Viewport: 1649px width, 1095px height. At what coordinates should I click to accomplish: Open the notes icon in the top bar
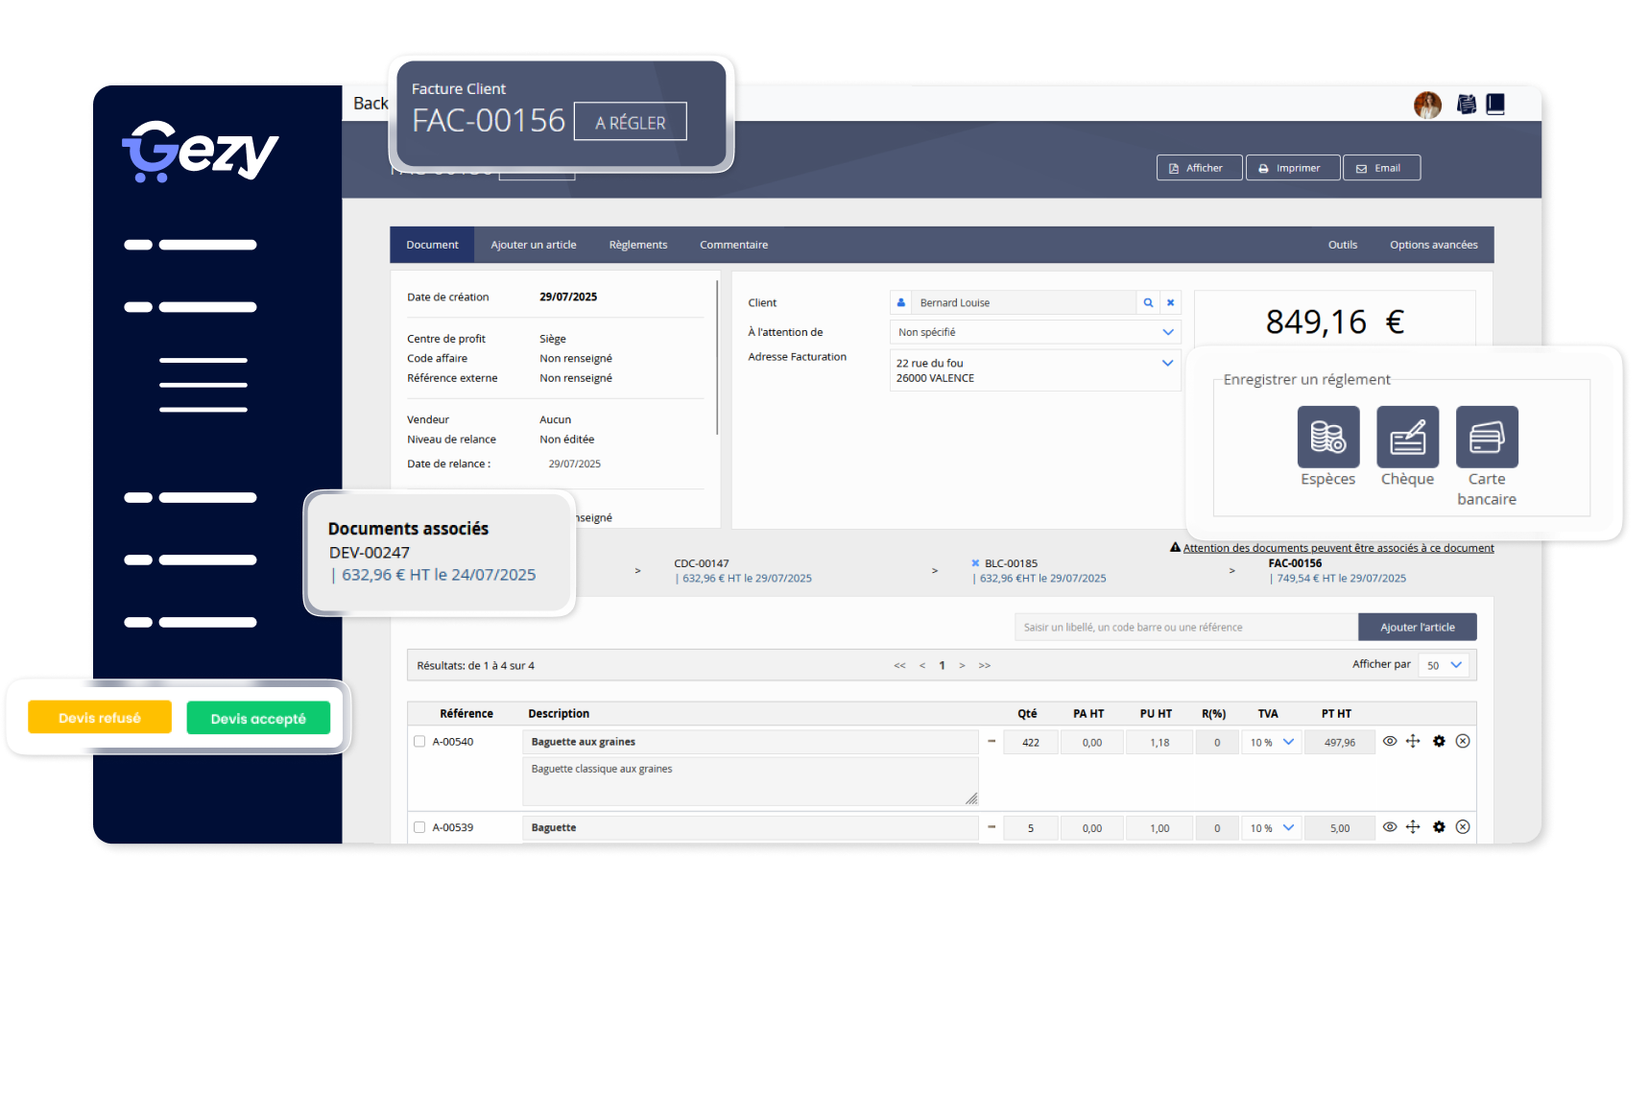(1467, 104)
